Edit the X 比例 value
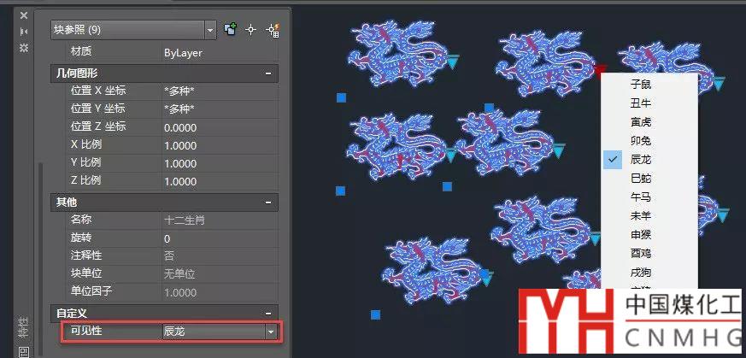This screenshot has width=746, height=358. (x=220, y=145)
